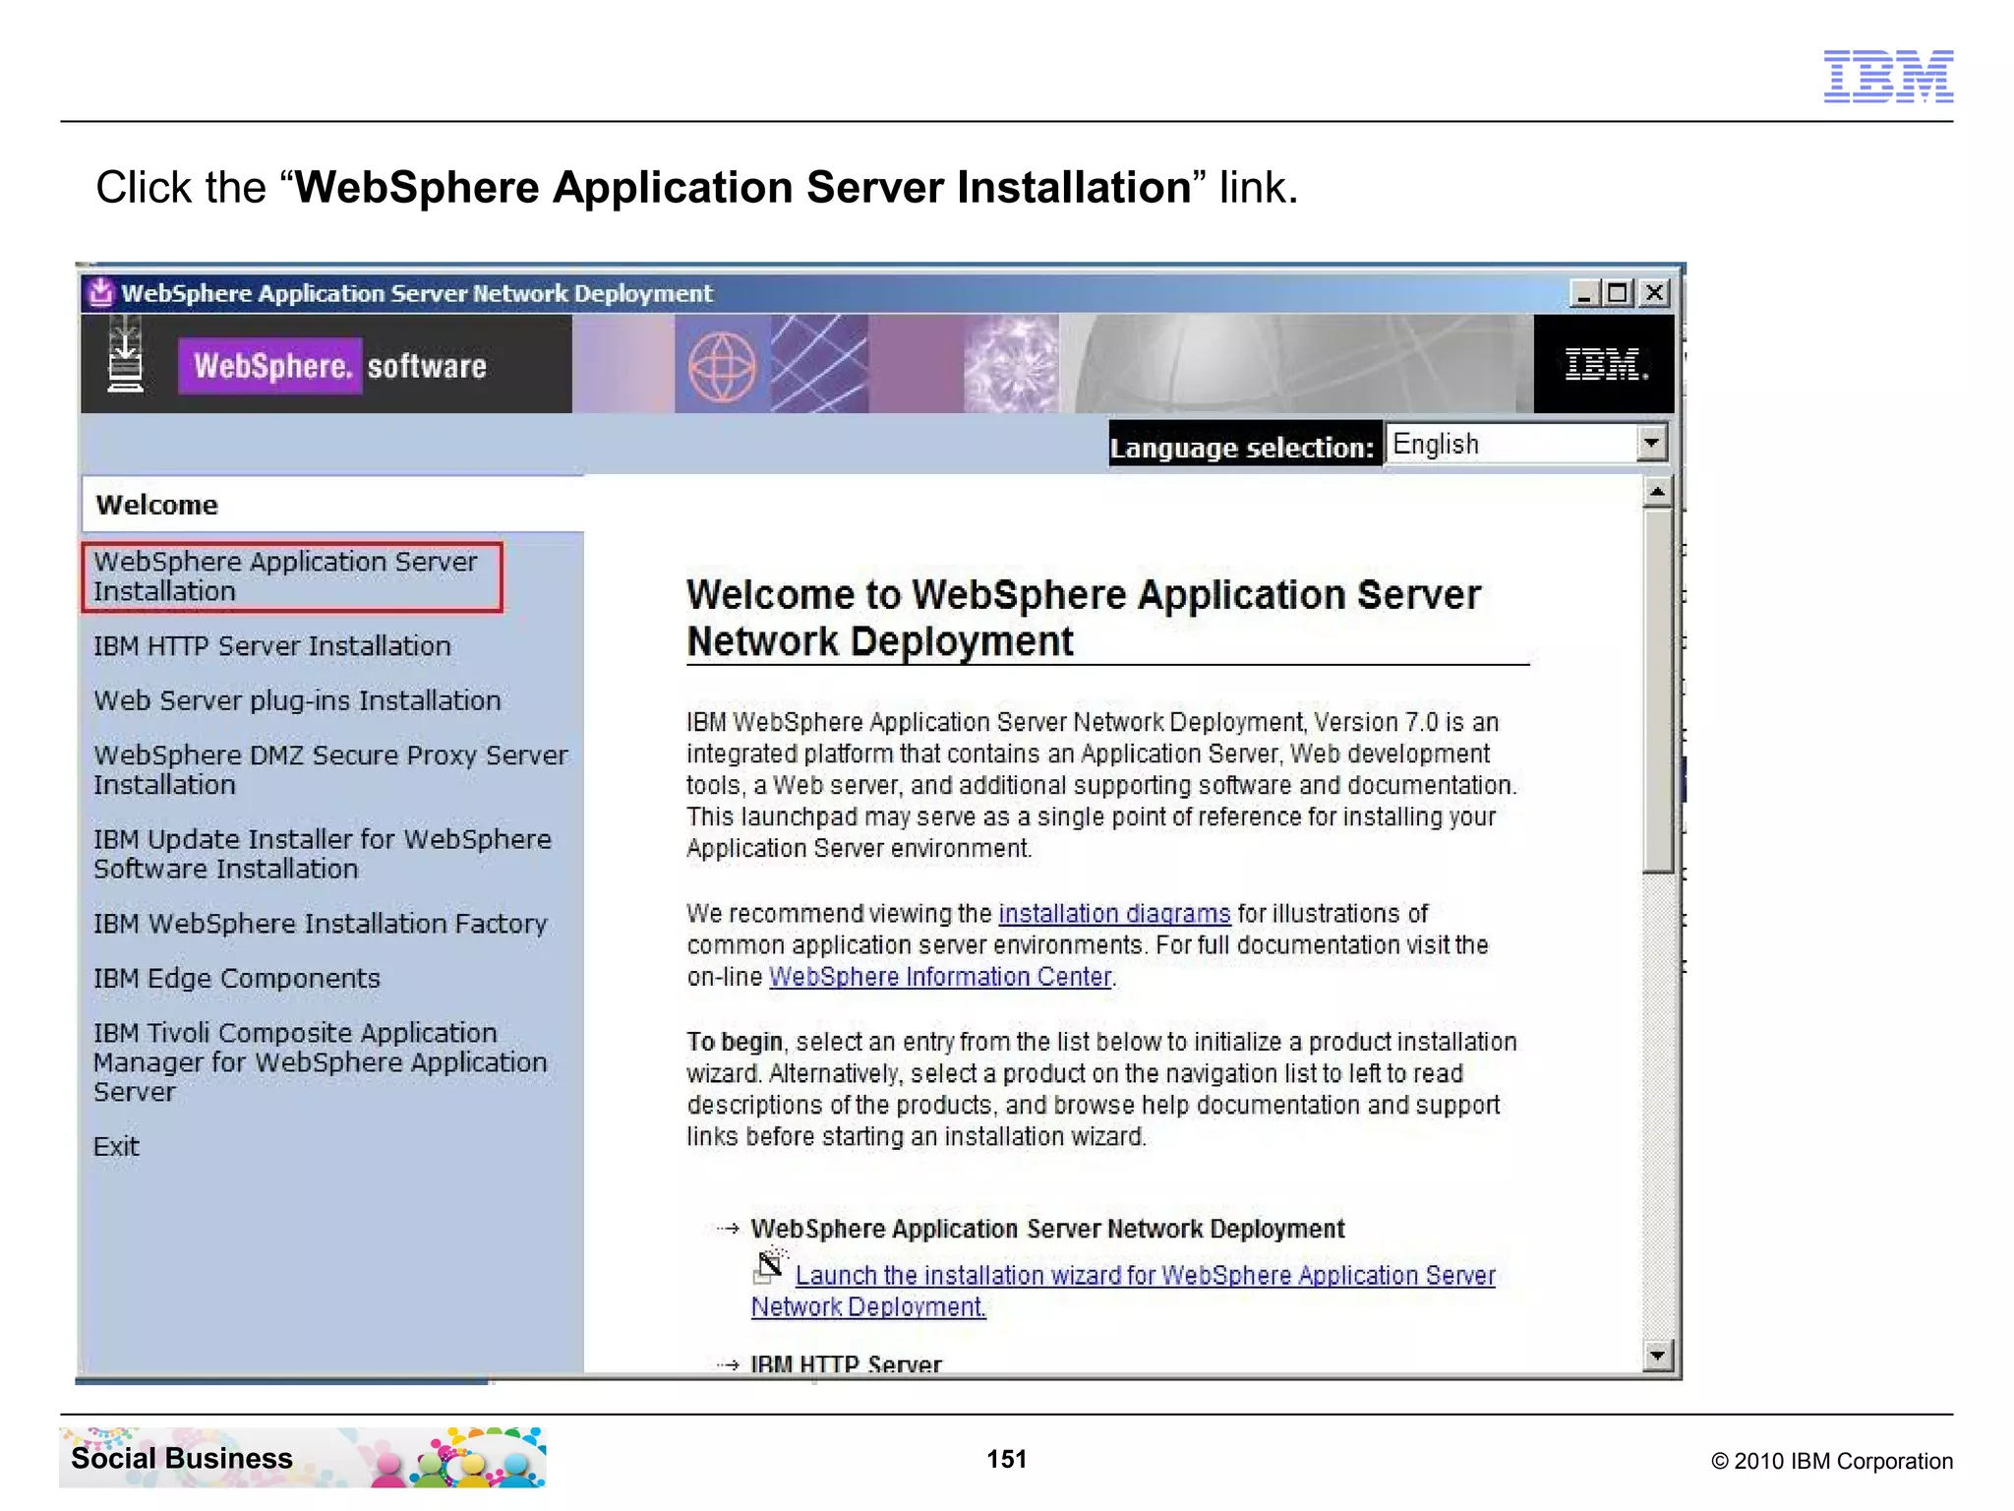Image resolution: width=2014 pixels, height=1511 pixels.
Task: Maximize the WebSphere installer window
Action: 1618,293
